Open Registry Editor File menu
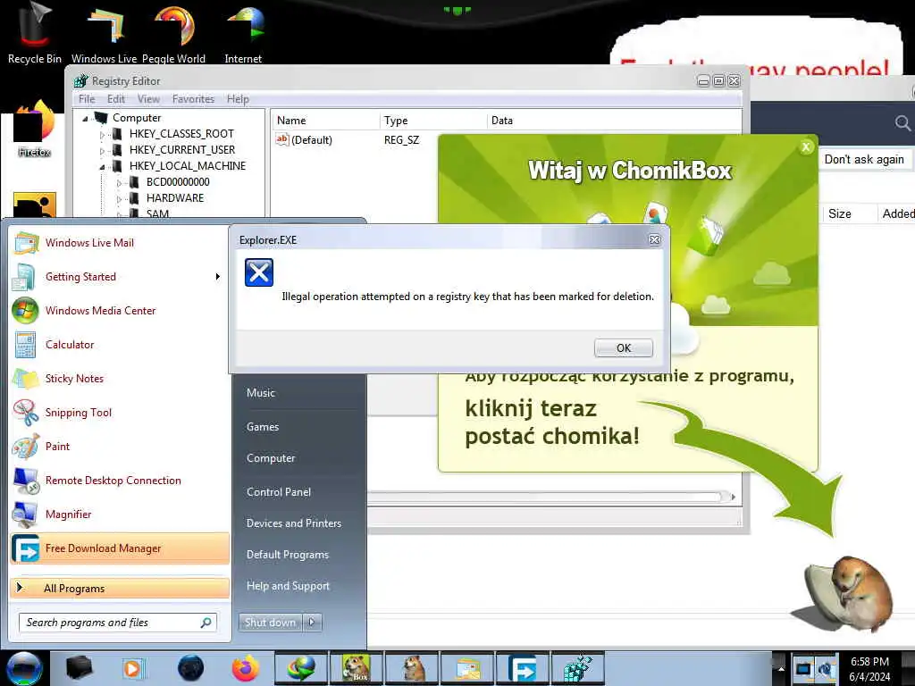The image size is (915, 686). coord(87,99)
